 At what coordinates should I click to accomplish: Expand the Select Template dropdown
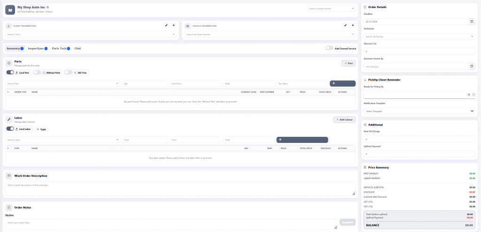[x=419, y=111]
